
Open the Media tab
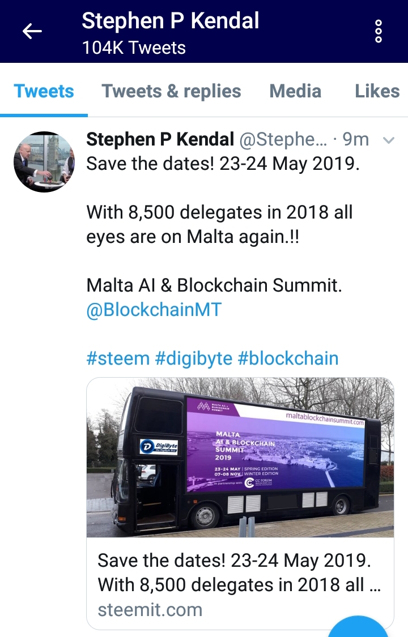click(295, 91)
